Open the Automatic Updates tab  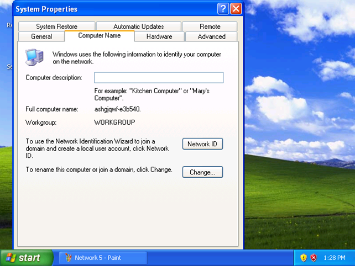coord(139,26)
